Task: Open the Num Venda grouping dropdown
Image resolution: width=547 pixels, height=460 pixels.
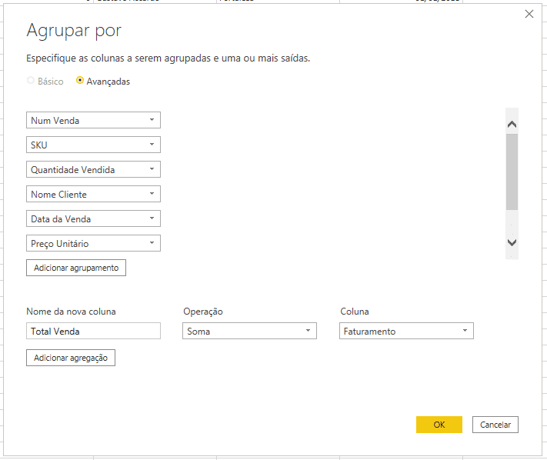Action: click(x=93, y=120)
